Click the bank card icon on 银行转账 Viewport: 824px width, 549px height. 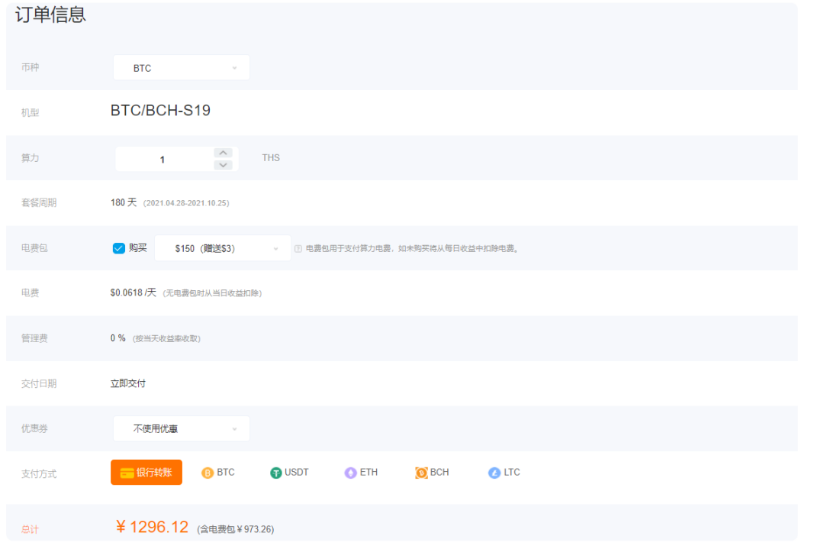[129, 472]
